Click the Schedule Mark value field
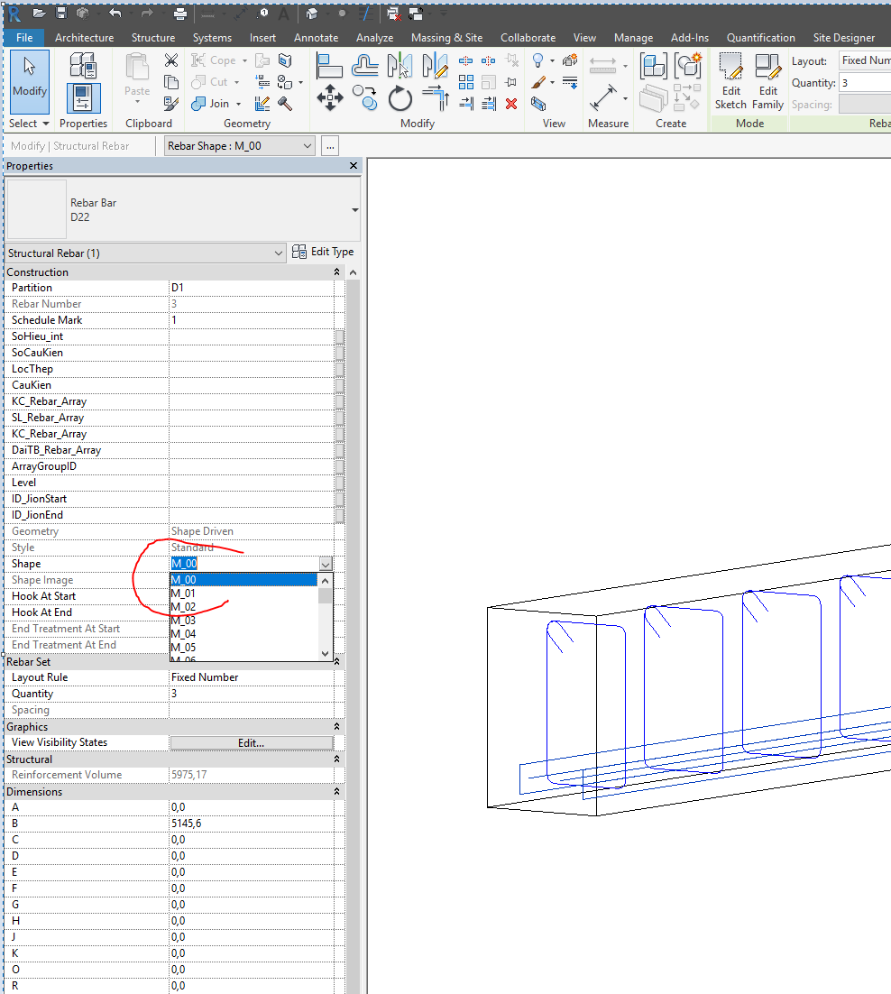The image size is (891, 994). coord(252,320)
